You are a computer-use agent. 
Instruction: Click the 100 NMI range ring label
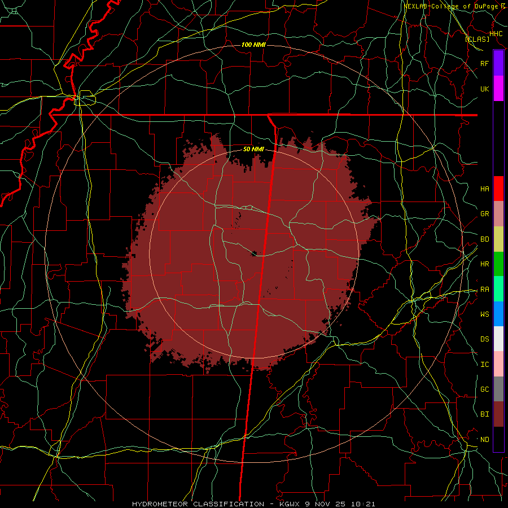[x=253, y=45]
